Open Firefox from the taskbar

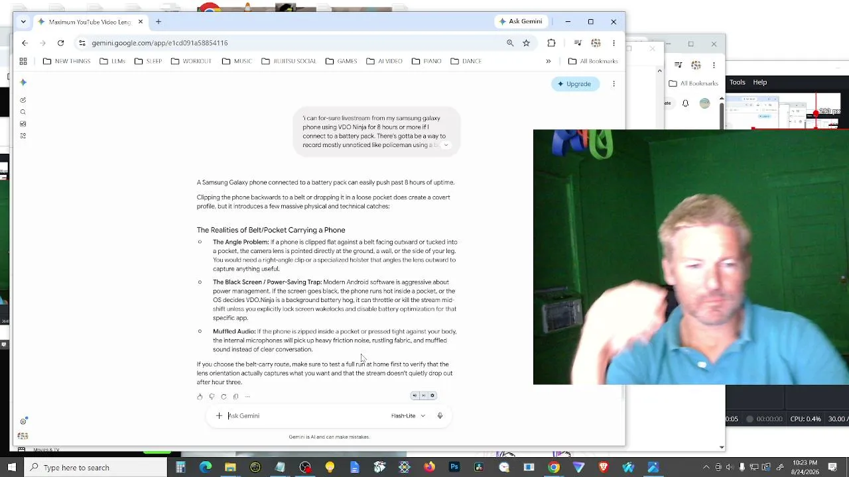[429, 468]
